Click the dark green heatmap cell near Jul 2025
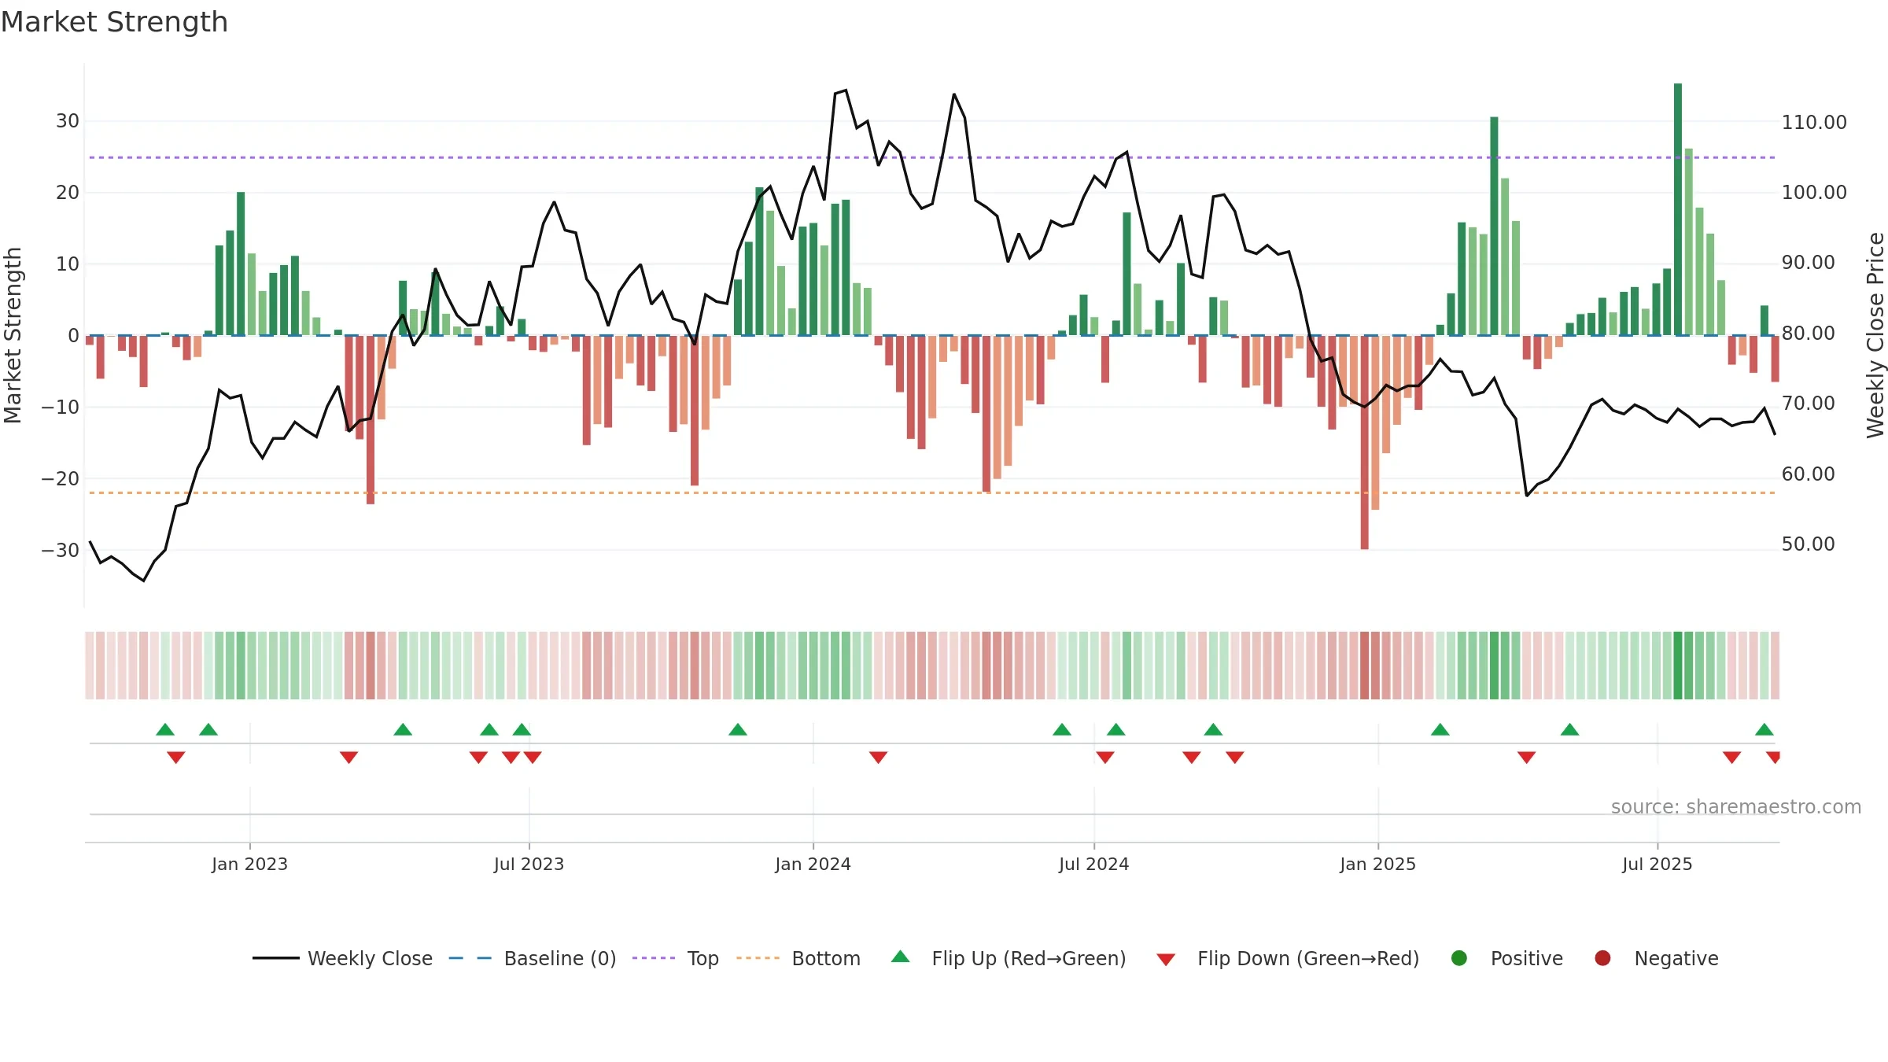 pos(1678,666)
